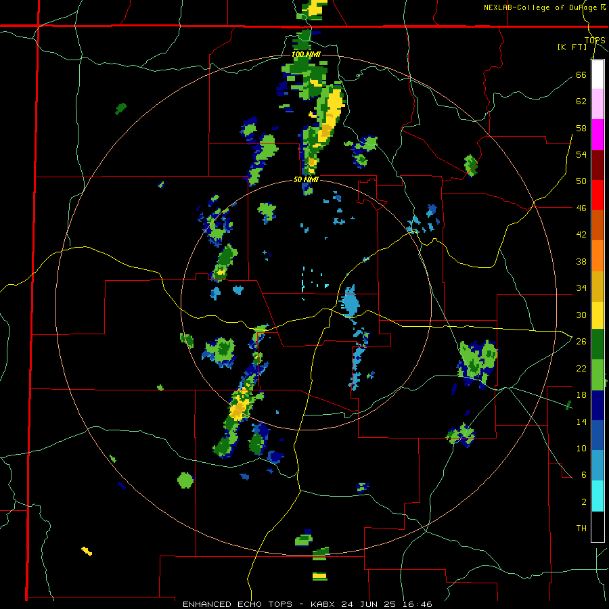This screenshot has height=609, width=609.
Task: Pick the "54" legend value
Action: (581, 154)
